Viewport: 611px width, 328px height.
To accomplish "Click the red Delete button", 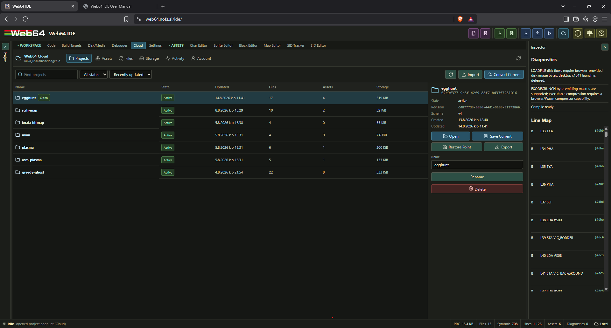I will click(477, 189).
